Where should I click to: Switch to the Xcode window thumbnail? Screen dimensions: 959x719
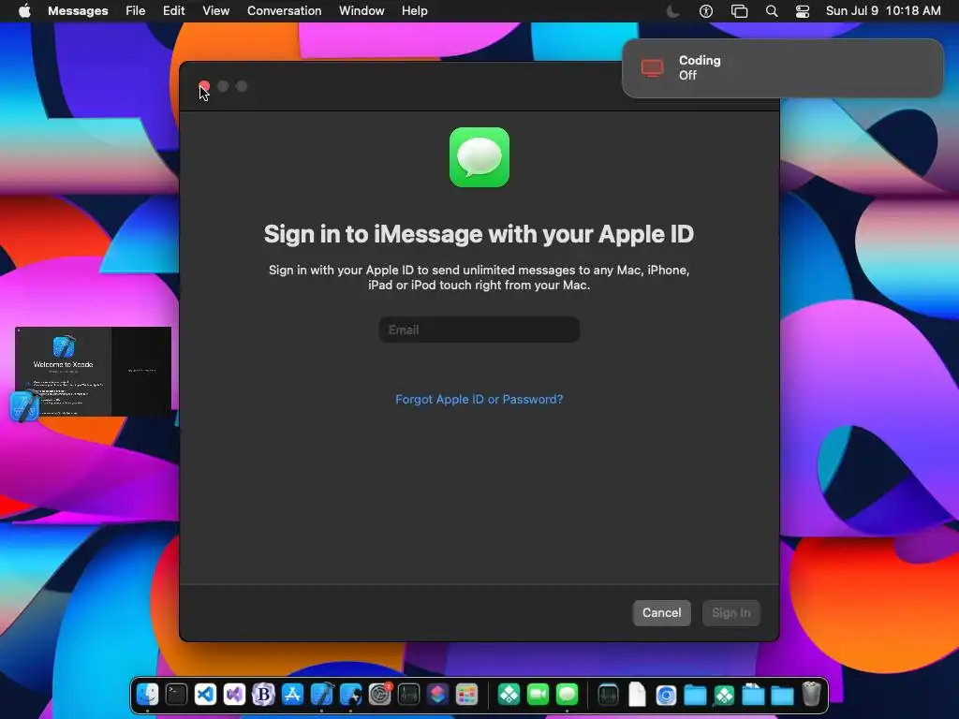point(93,371)
